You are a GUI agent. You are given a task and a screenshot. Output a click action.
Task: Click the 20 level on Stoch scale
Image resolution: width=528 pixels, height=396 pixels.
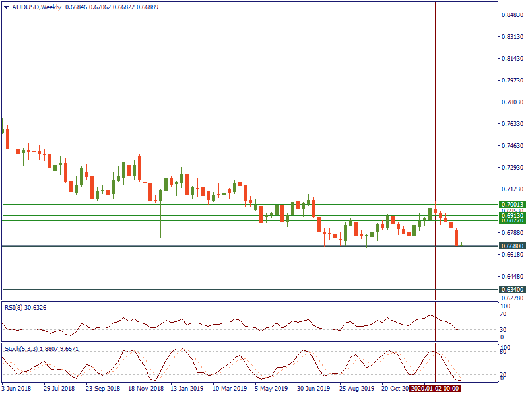click(x=504, y=374)
